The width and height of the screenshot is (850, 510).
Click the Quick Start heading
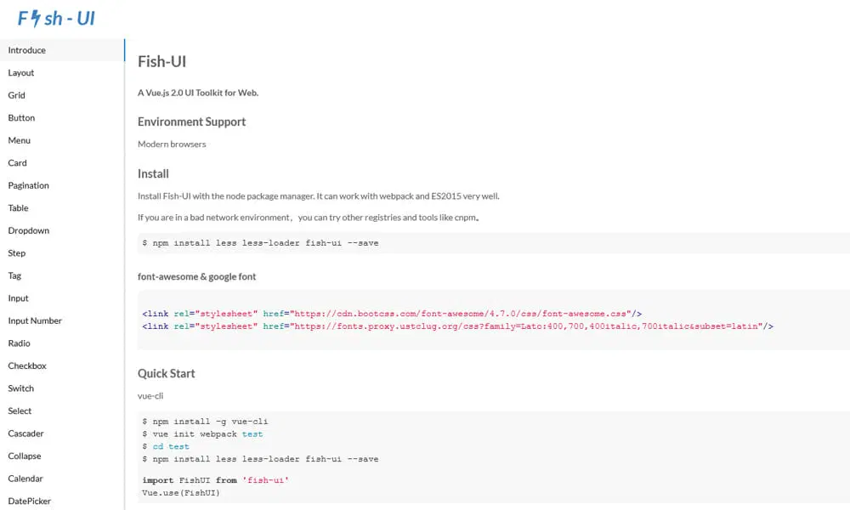166,373
